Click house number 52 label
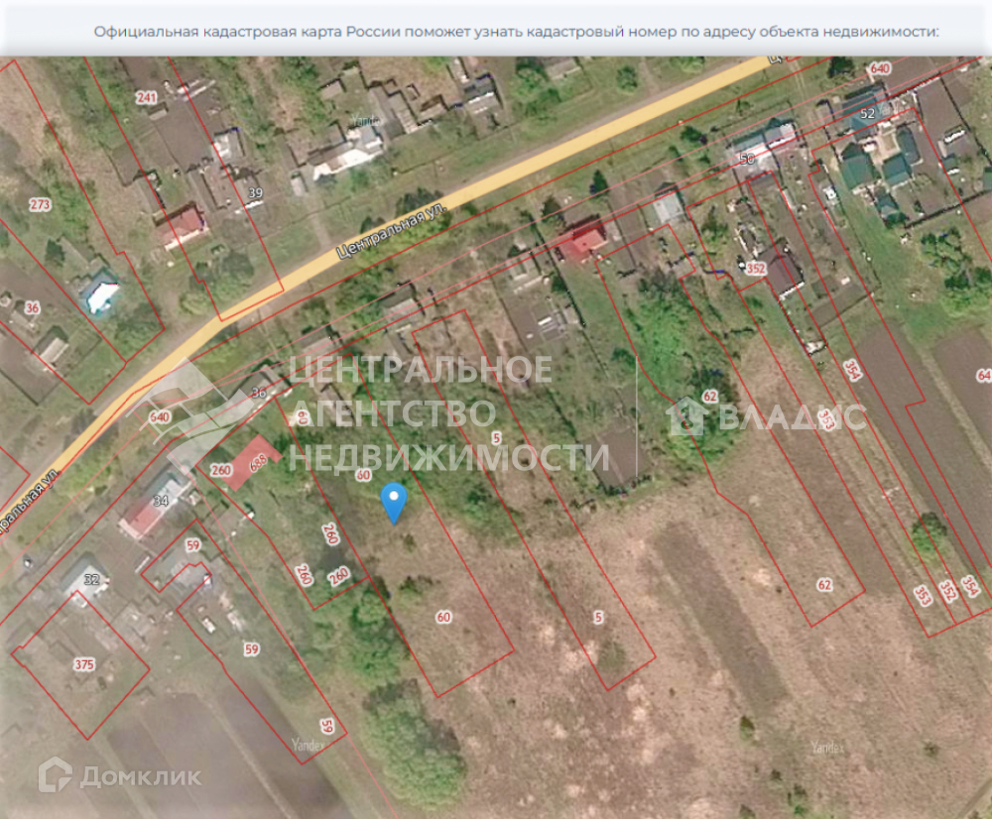 [867, 114]
